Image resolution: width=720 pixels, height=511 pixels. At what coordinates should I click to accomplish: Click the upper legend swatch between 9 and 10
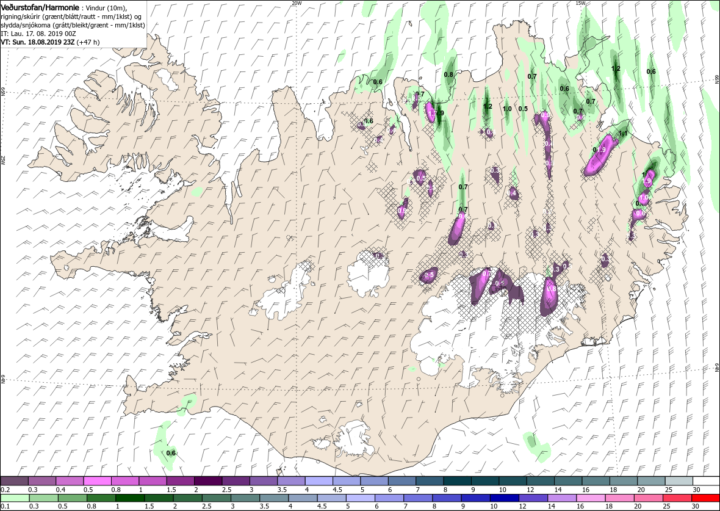[x=484, y=481]
